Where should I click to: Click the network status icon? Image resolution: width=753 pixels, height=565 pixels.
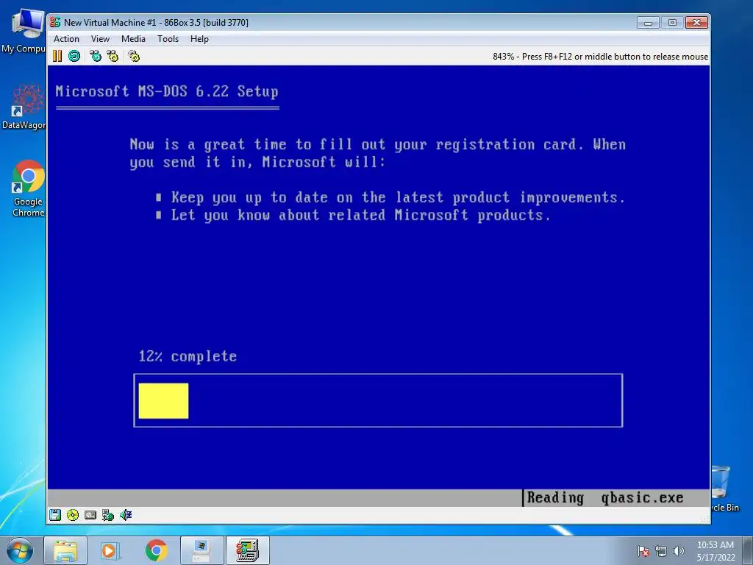click(108, 515)
